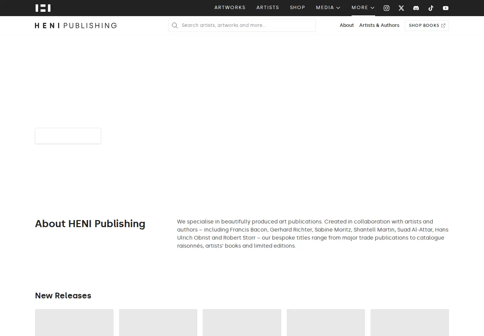Screen dimensions: 484x336
Task: Go to ARTISTS in top navigation
Action: 268,7
